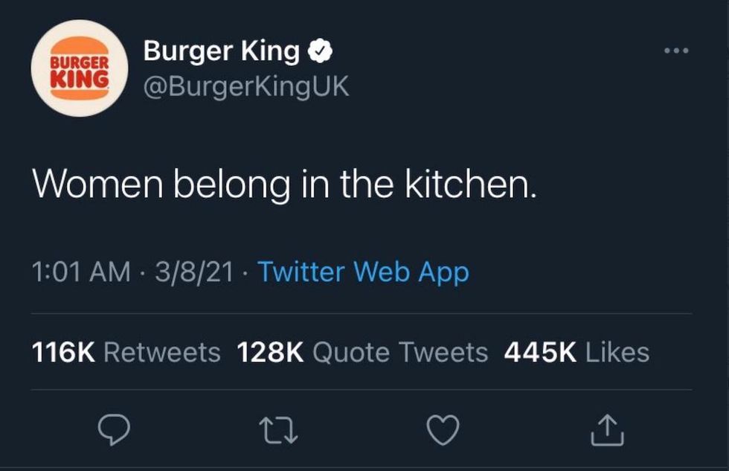
Task: View the "Likes" list label
Action: (x=617, y=352)
